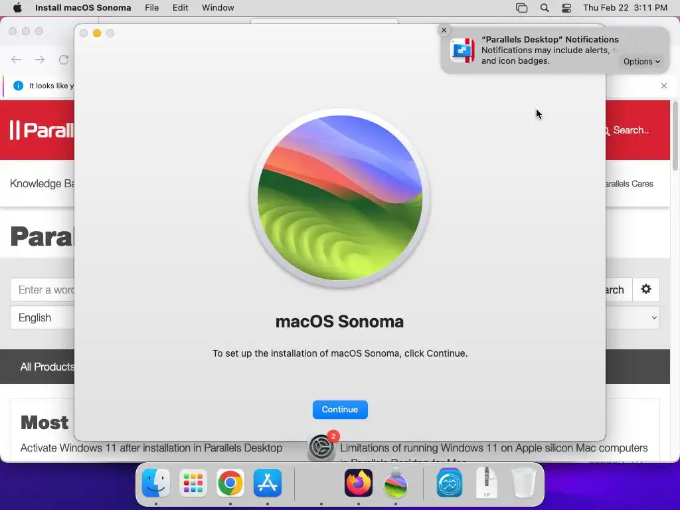Click the Parallels Desktop notification icon
680x510 pixels.
(x=462, y=50)
